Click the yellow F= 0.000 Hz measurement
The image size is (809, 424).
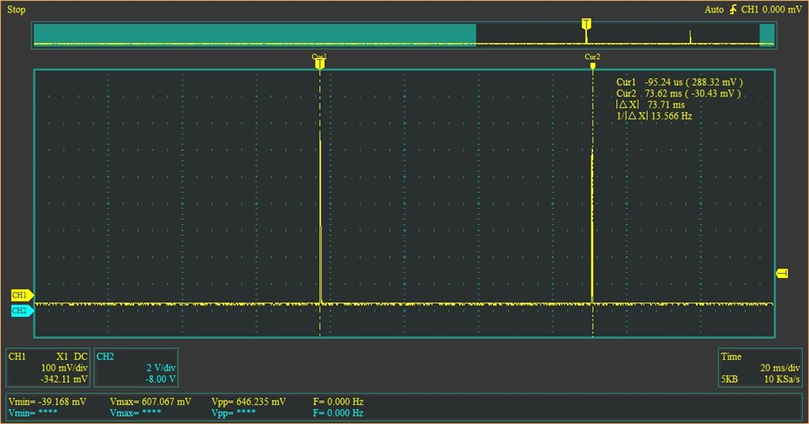click(338, 401)
